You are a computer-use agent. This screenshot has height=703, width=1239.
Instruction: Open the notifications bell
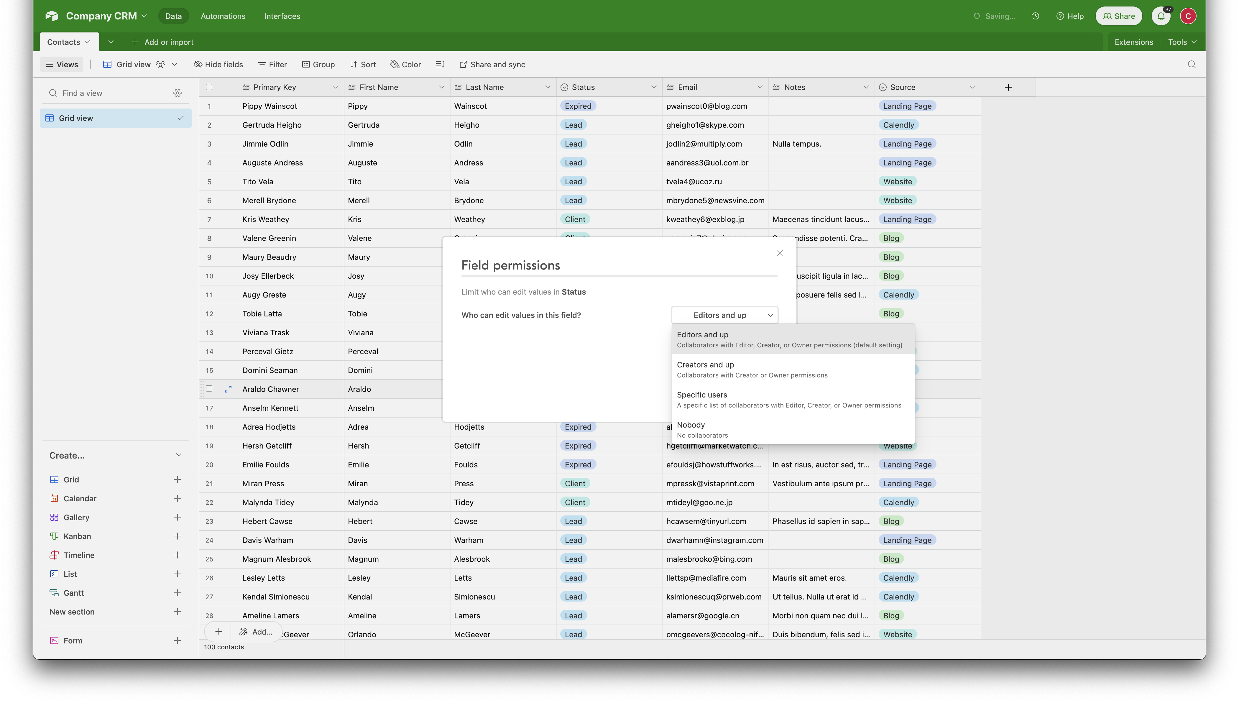(x=1161, y=15)
